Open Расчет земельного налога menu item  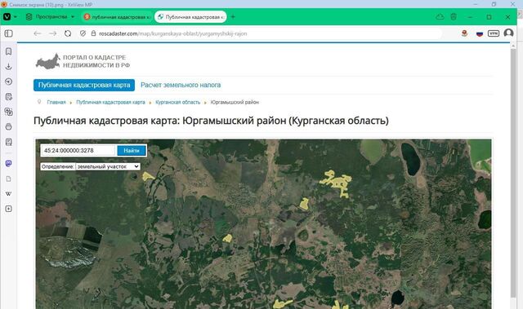pyautogui.click(x=181, y=85)
